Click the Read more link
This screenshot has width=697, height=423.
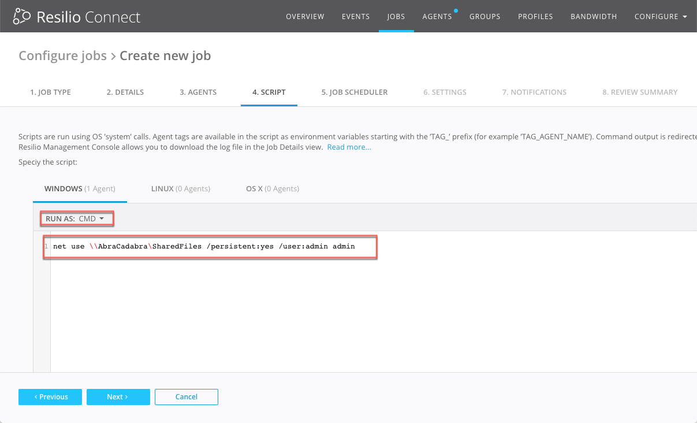click(349, 147)
